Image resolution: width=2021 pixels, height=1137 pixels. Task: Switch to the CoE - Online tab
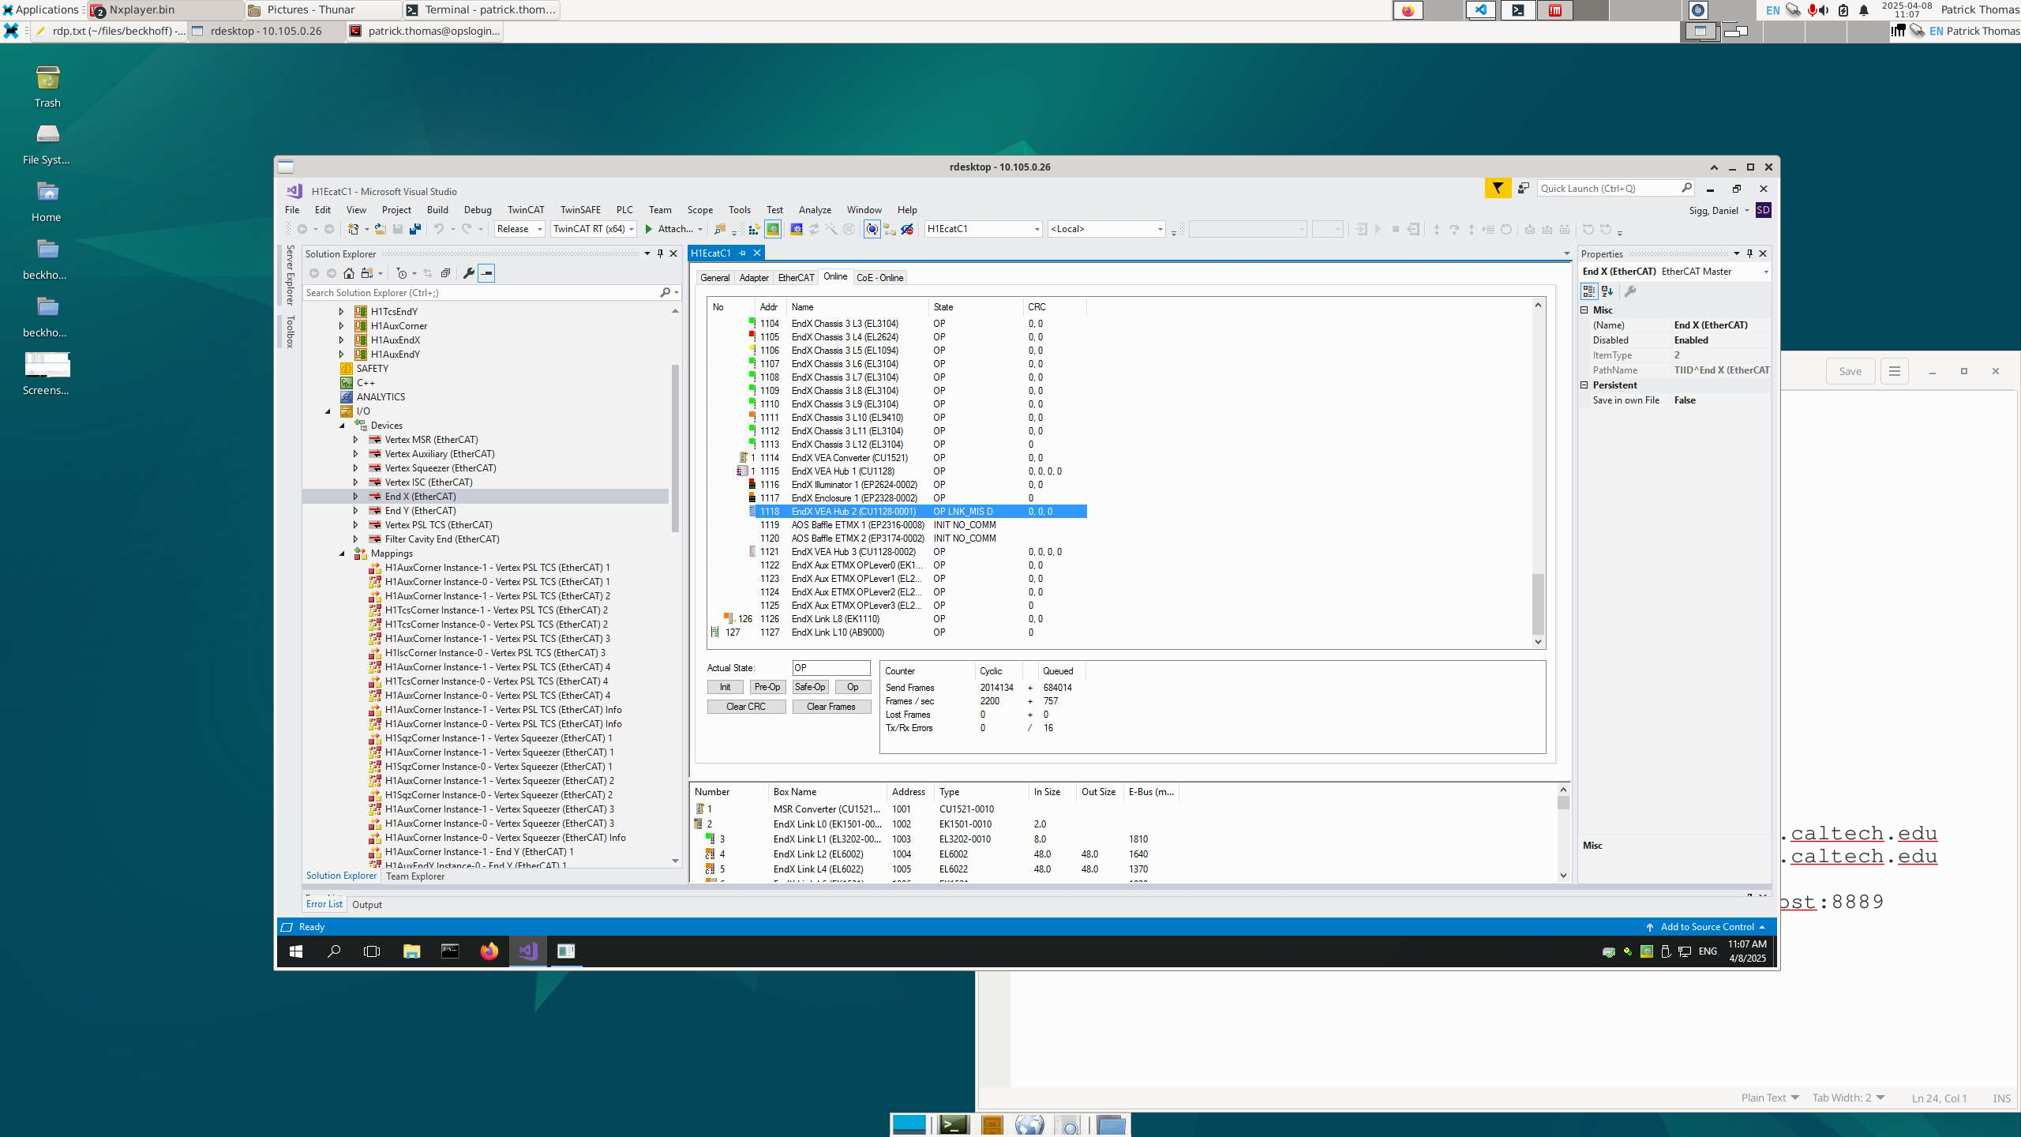(879, 278)
